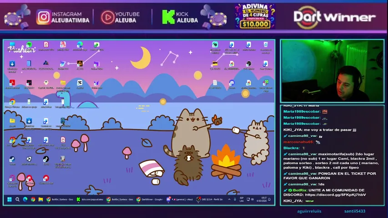Open the Adobe Acrobat desktop shortcut
Image resolution: width=388 pixels, height=218 pixels.
(12, 84)
